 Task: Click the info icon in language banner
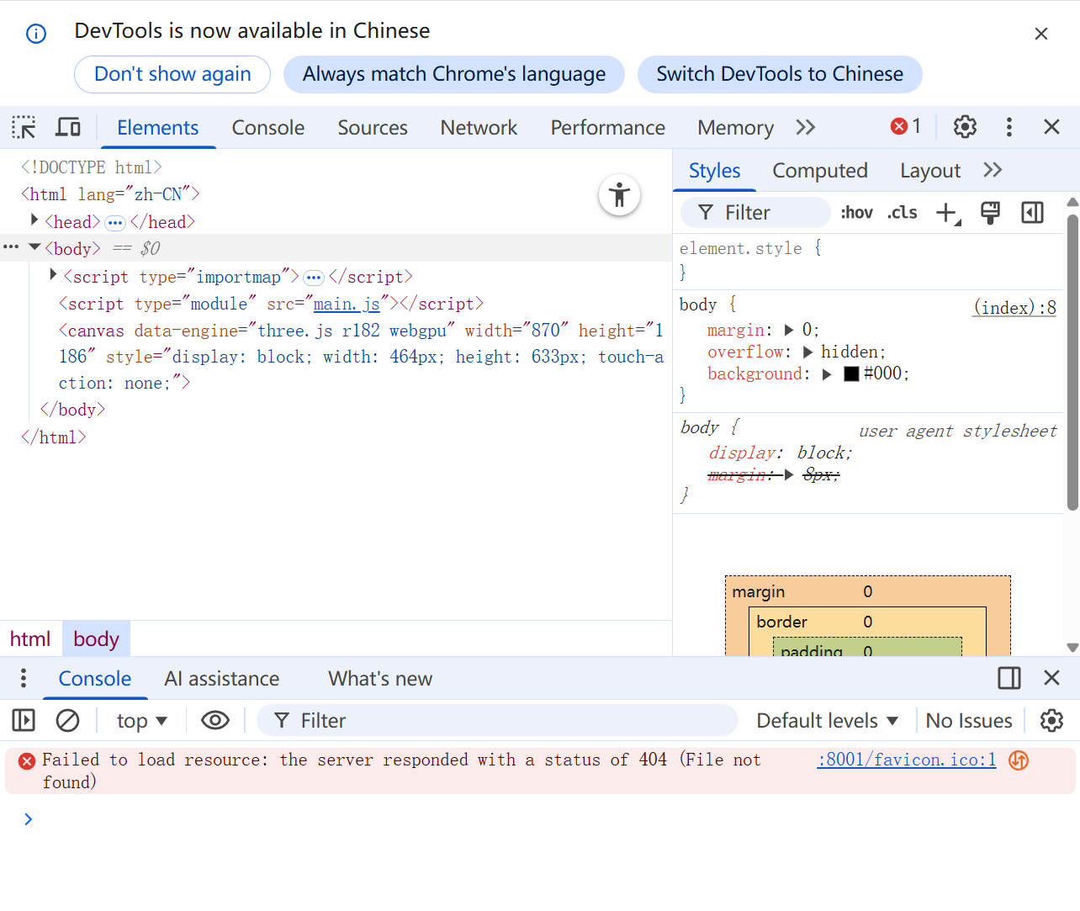[36, 34]
